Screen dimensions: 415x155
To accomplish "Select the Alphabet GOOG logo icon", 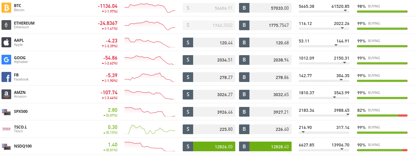I will (6, 60).
